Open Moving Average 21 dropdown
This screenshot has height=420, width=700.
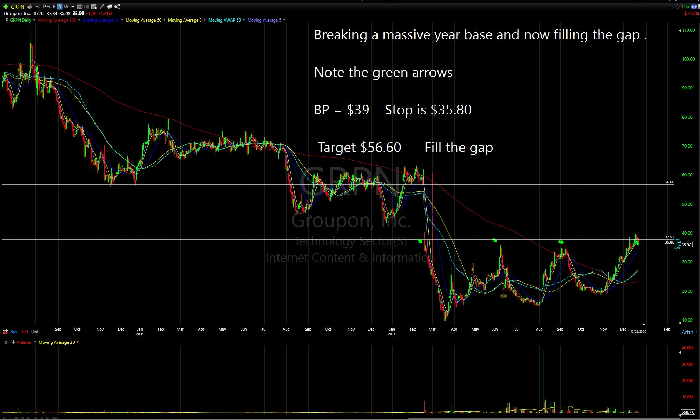click(122, 20)
